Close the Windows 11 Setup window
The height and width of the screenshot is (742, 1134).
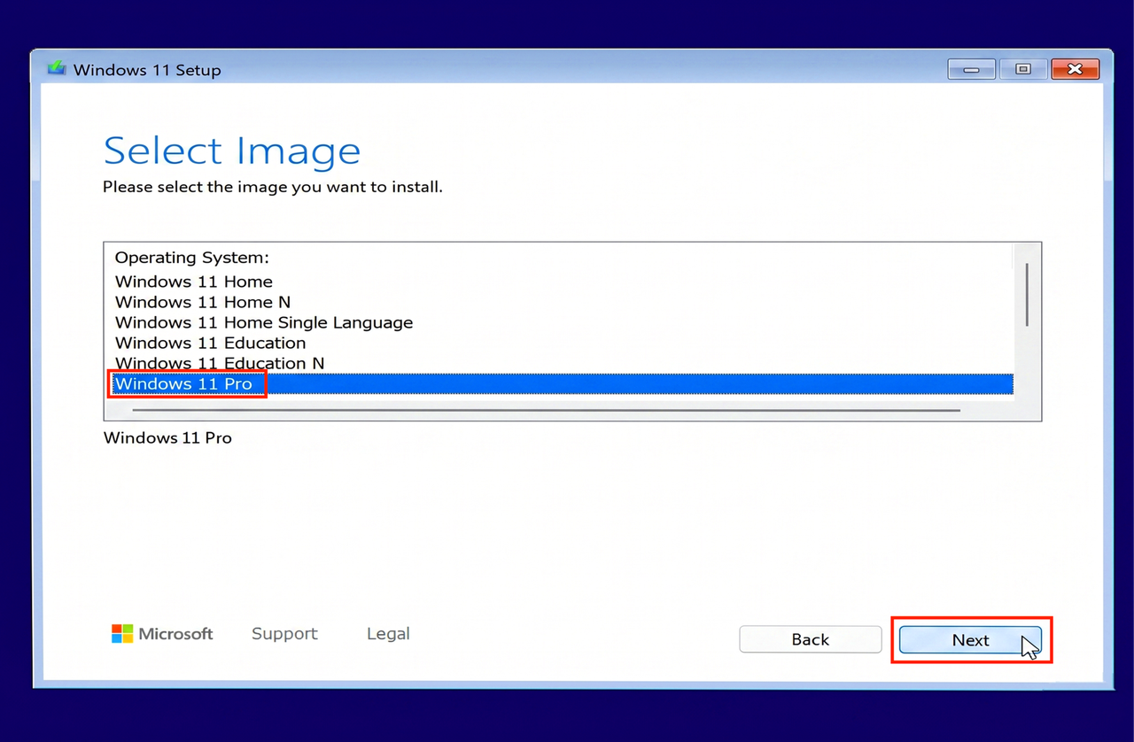point(1076,69)
